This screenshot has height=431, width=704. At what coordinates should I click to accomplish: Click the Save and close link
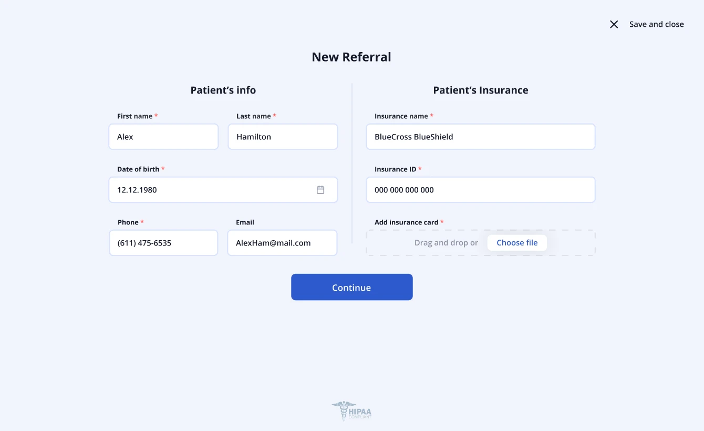(x=656, y=24)
